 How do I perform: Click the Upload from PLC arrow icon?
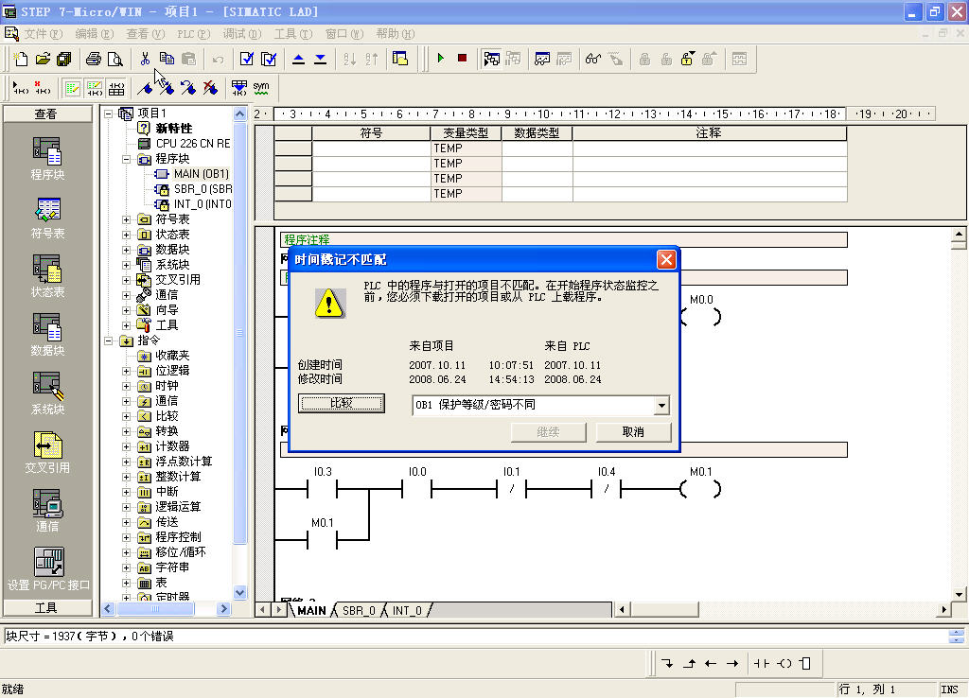298,59
